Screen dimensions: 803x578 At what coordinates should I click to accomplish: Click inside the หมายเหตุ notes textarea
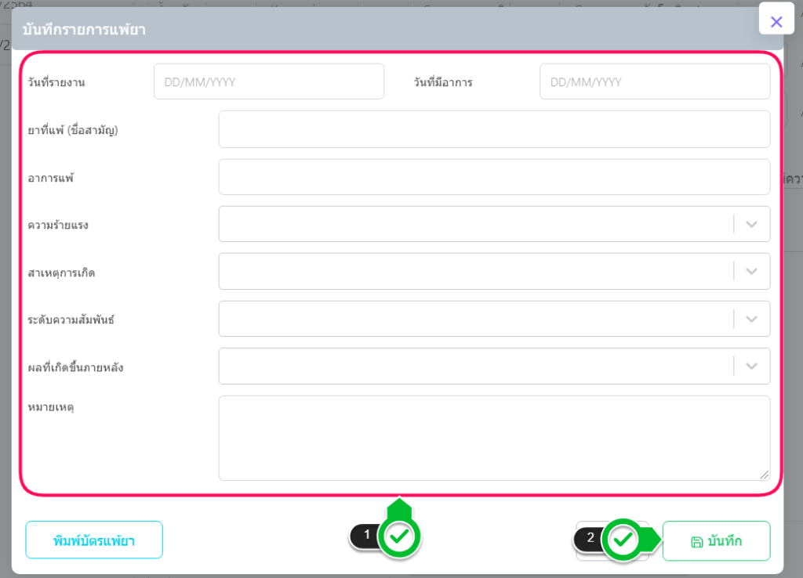pos(494,437)
